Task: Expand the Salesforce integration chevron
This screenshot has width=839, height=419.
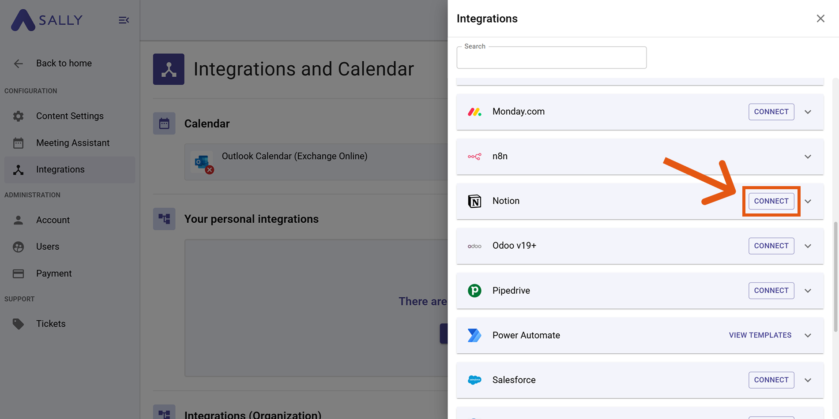Action: tap(808, 380)
